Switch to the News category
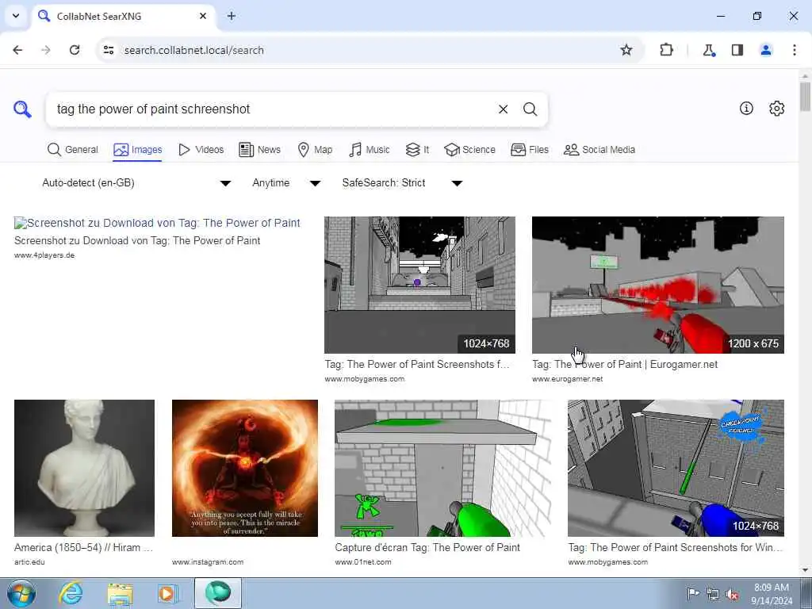 [259, 150]
